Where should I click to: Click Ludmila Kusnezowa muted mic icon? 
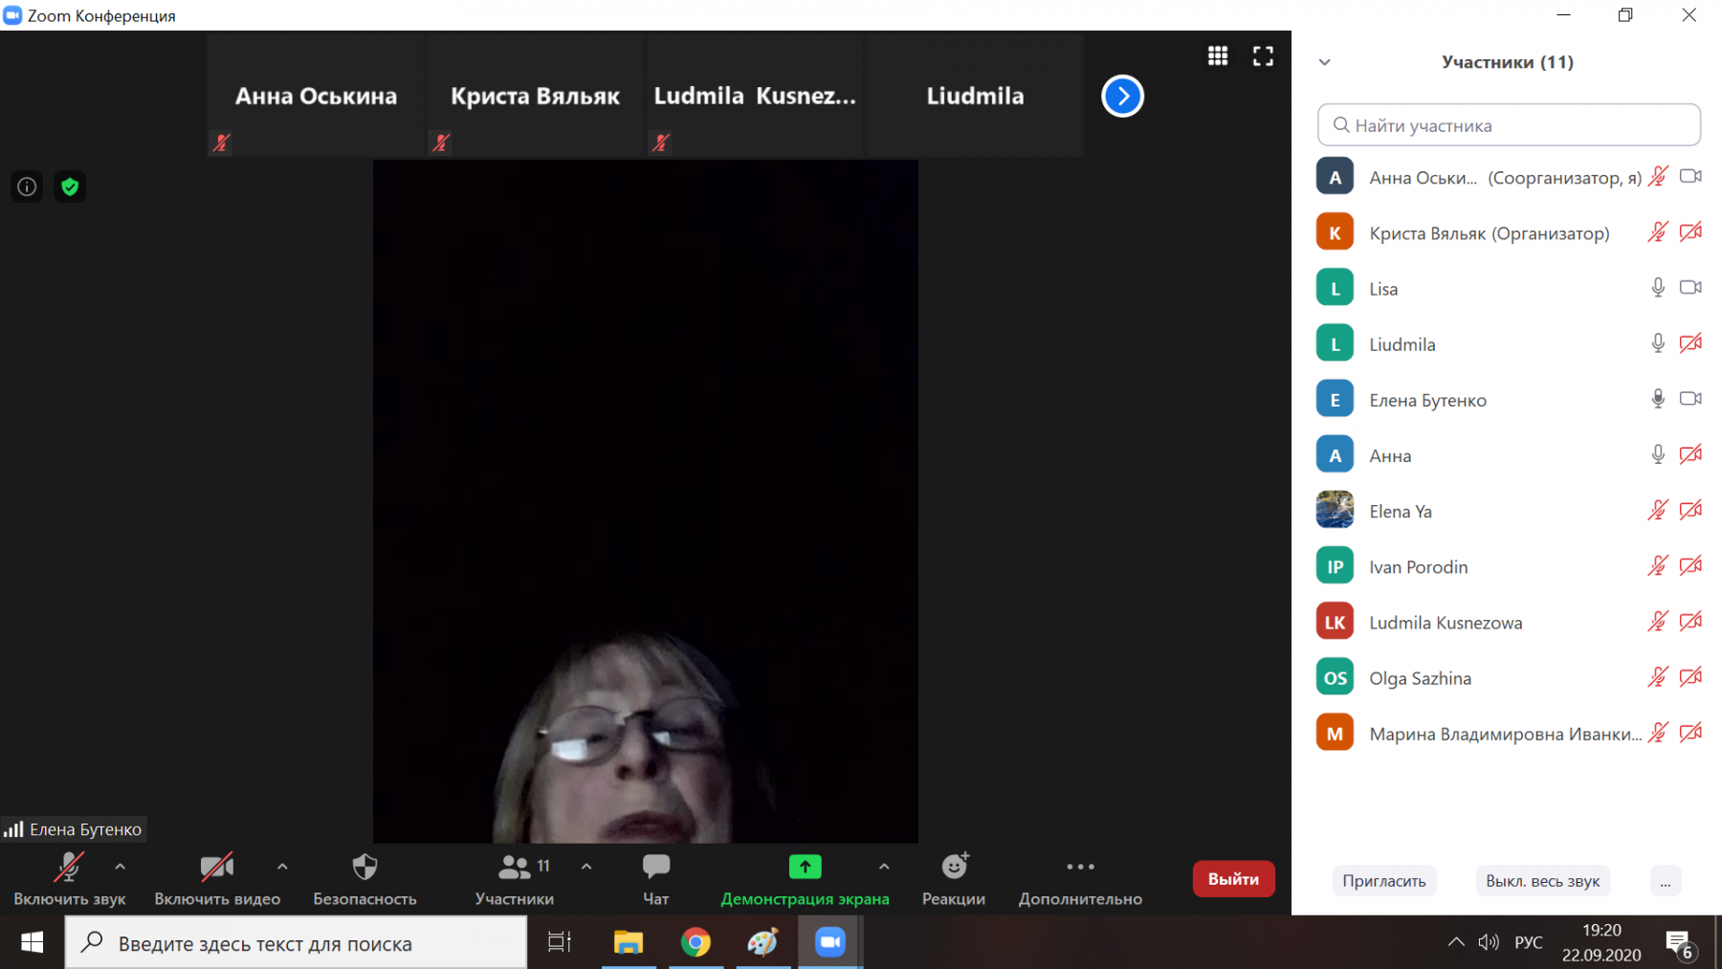point(1658,621)
